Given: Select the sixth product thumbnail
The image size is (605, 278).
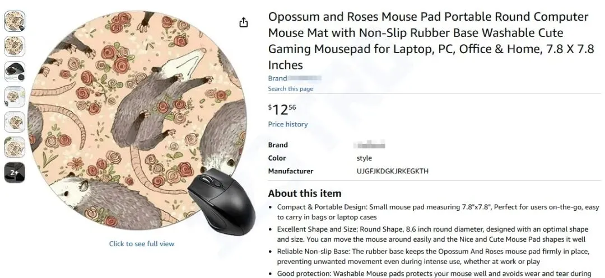Looking at the screenshot, I should pos(15,147).
